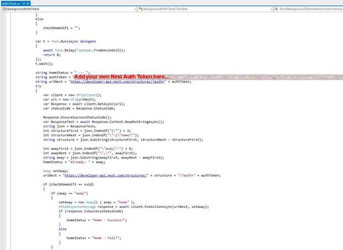
Task: Open the BackgroundWifiCheck.TheTask class dropdown
Action: pyautogui.click(x=205, y=9)
